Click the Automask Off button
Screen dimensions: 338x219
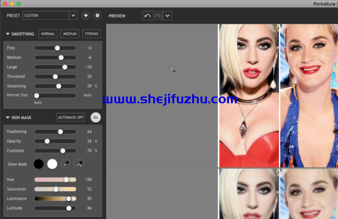[71, 117]
